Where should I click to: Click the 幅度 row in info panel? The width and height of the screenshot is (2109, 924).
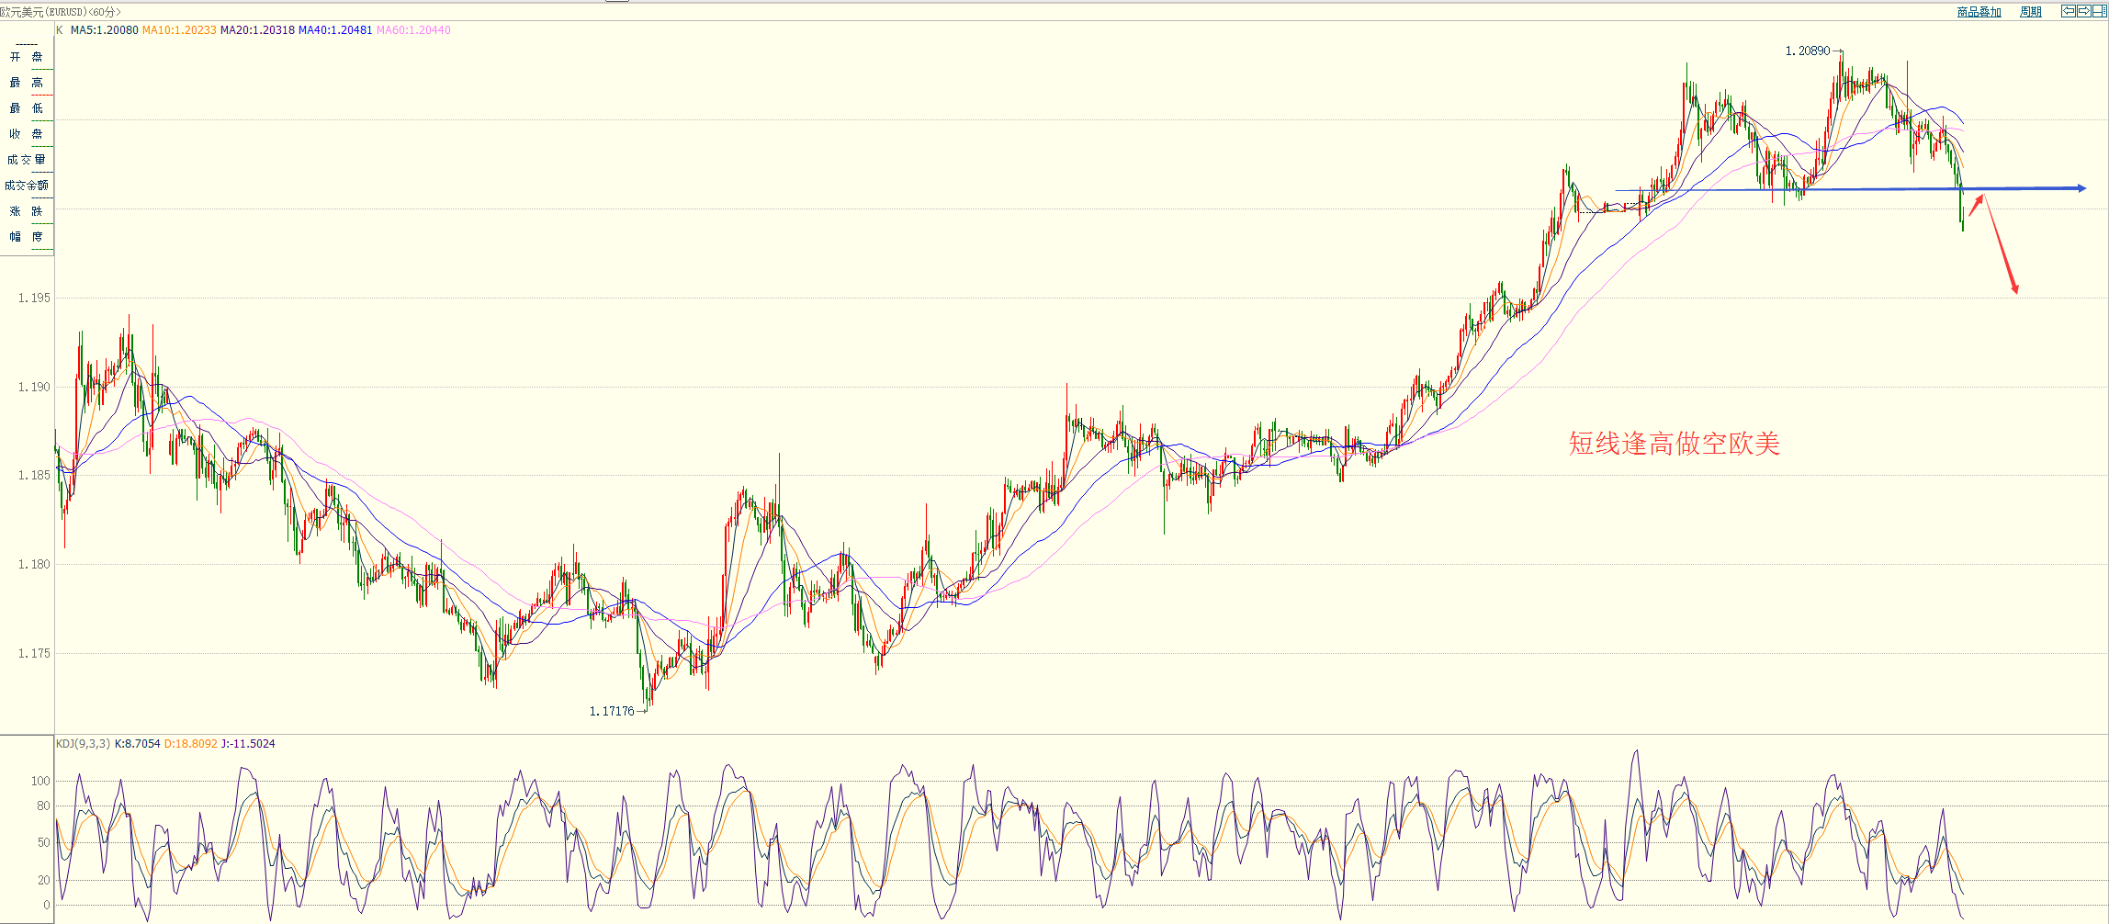(27, 237)
